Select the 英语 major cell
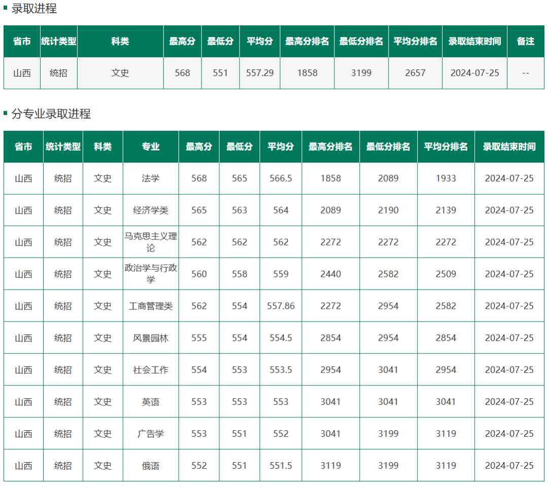548x489 pixels. tap(151, 402)
